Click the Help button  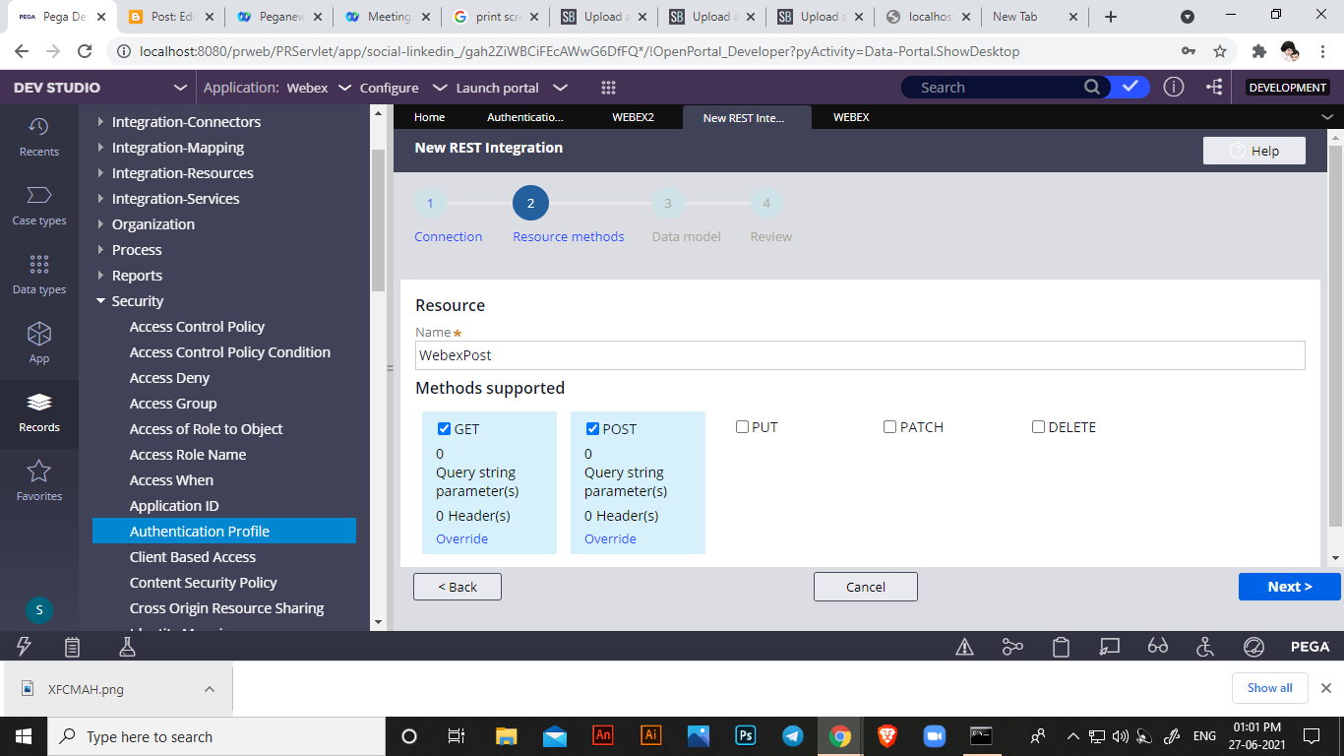(x=1254, y=151)
